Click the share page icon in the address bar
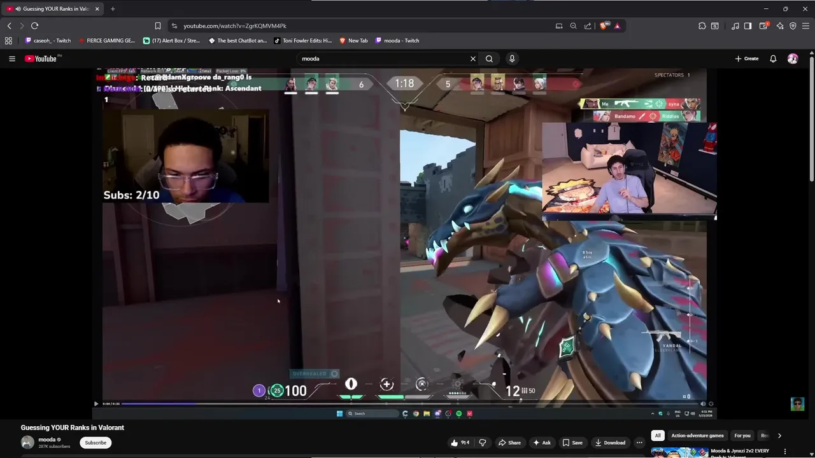Screen dimensions: 815x458 [x=588, y=26]
